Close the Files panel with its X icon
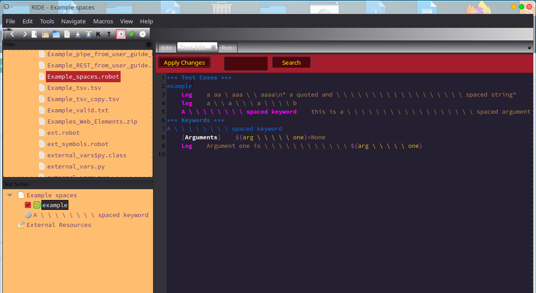 pos(149,45)
